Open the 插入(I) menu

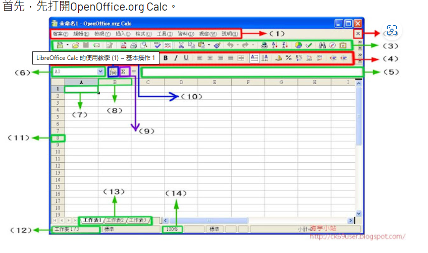pos(123,34)
